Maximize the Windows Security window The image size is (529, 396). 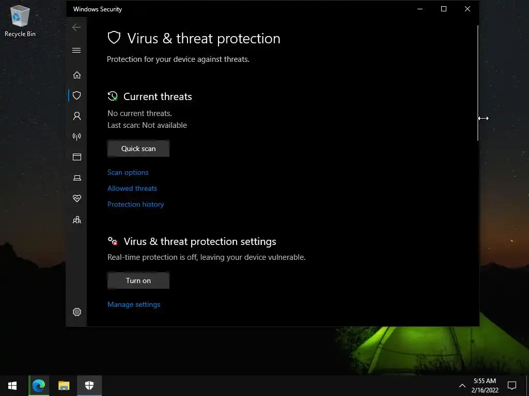[x=444, y=9]
